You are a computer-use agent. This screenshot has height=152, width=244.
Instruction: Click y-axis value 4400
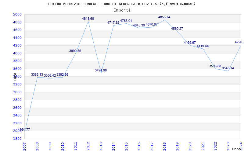coord(17,38)
